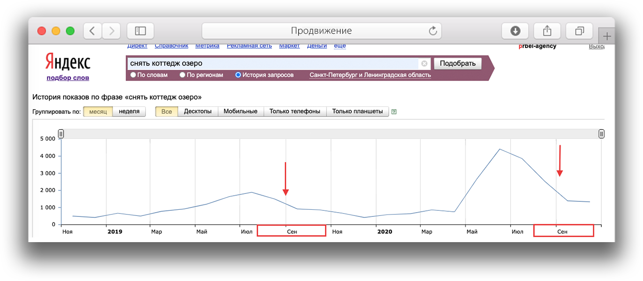
Task: Click the 2020 label on the x-axis
Action: 385,232
